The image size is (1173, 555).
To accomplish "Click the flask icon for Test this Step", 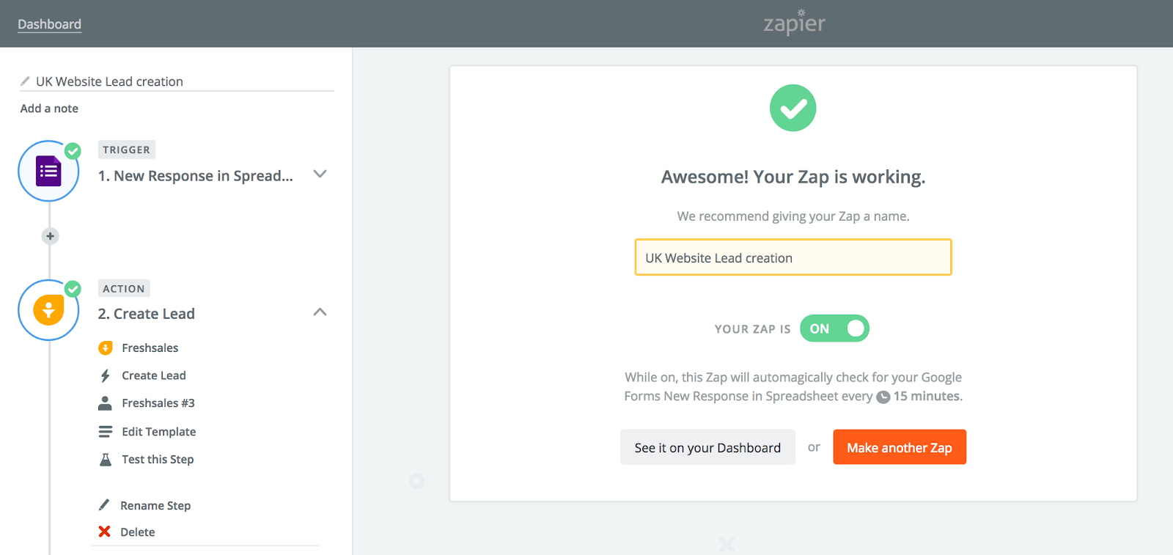I will coord(106,460).
